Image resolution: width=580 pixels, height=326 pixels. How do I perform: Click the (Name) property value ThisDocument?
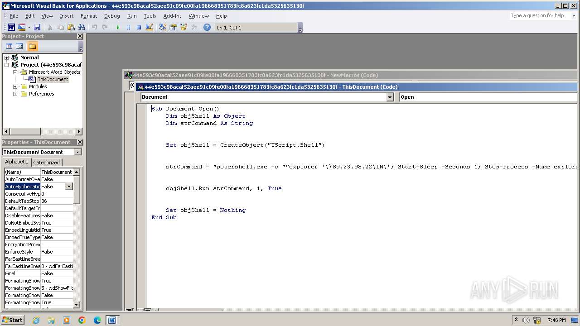[x=57, y=172]
